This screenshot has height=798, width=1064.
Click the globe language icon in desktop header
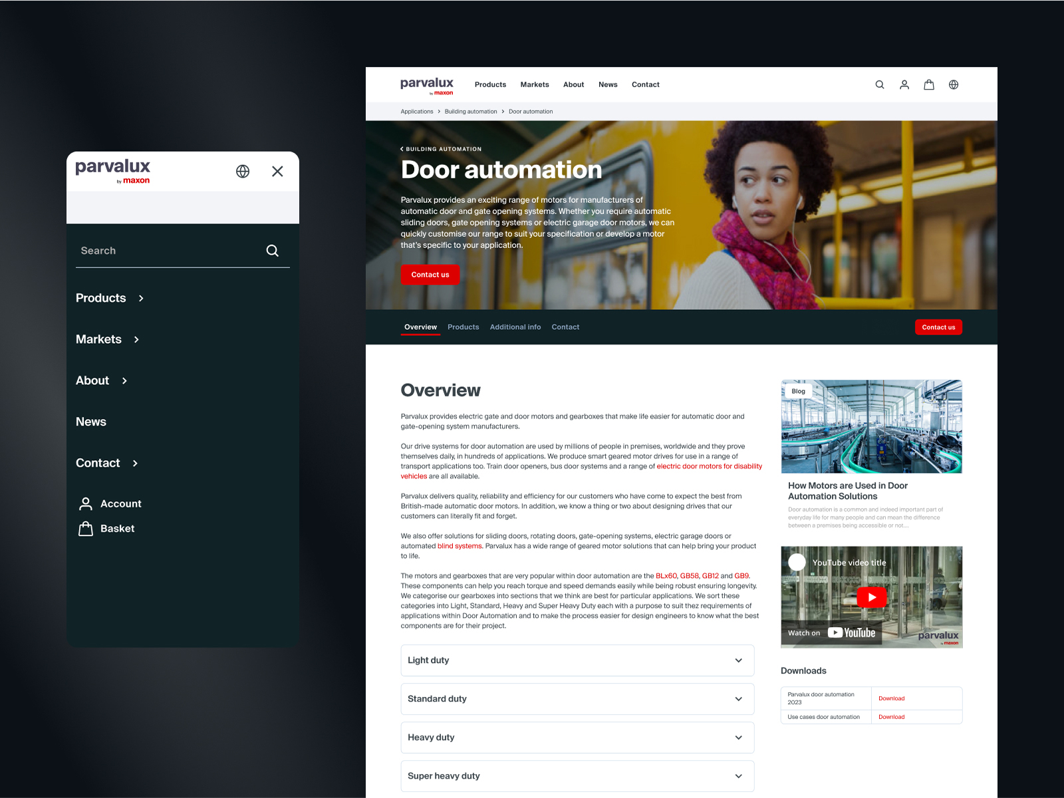coord(953,84)
